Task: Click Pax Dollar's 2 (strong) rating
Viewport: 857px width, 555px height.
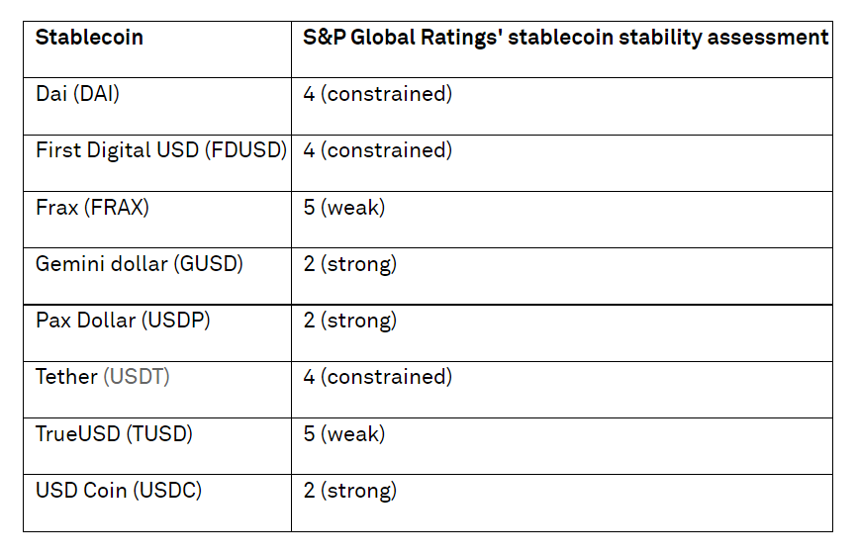Action: tap(349, 321)
